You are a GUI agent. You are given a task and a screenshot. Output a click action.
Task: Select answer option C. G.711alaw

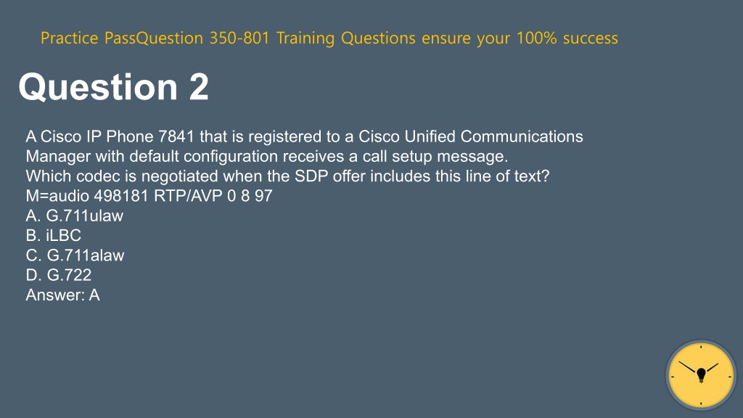pyautogui.click(x=75, y=255)
